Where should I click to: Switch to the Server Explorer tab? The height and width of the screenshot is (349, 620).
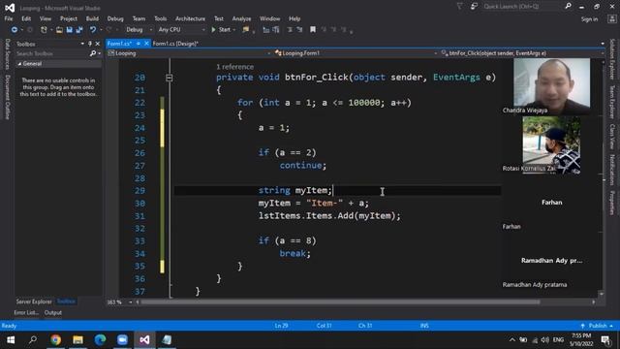click(x=34, y=301)
